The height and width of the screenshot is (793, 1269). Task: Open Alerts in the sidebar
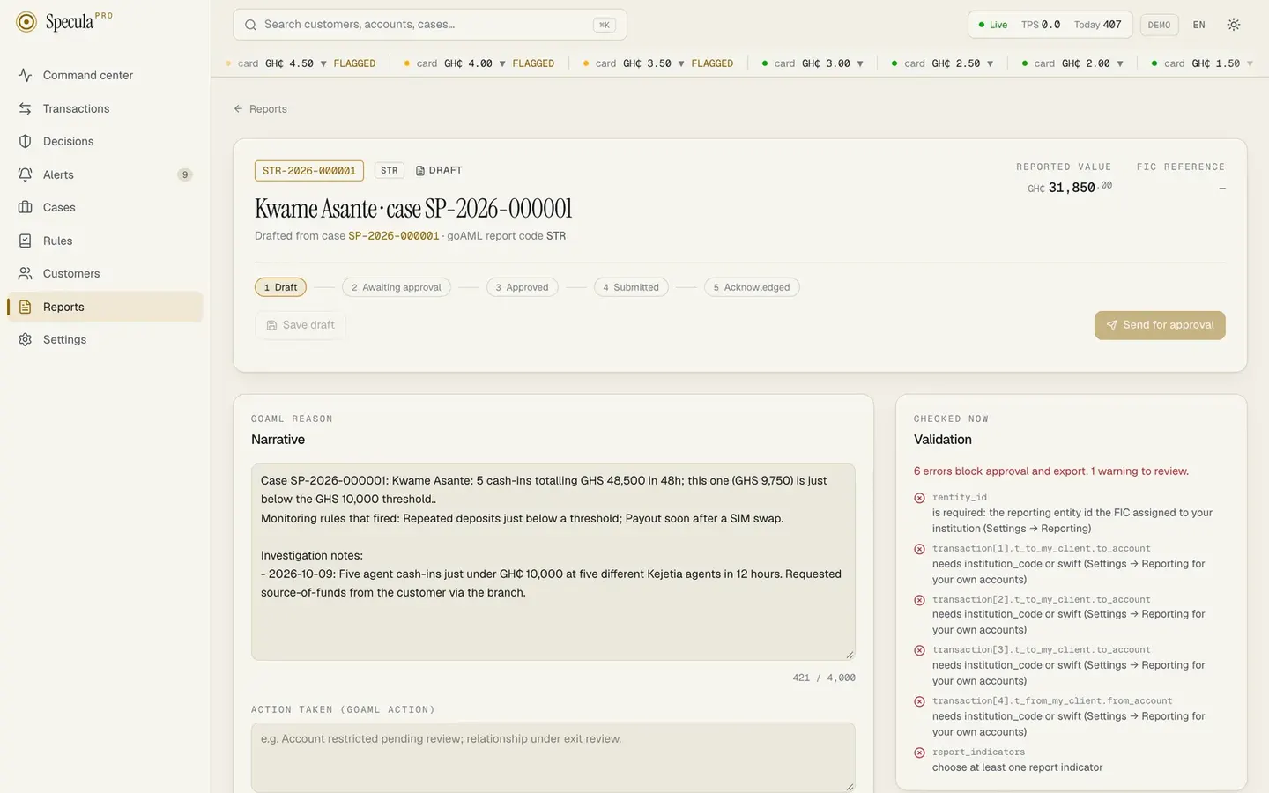tap(105, 174)
